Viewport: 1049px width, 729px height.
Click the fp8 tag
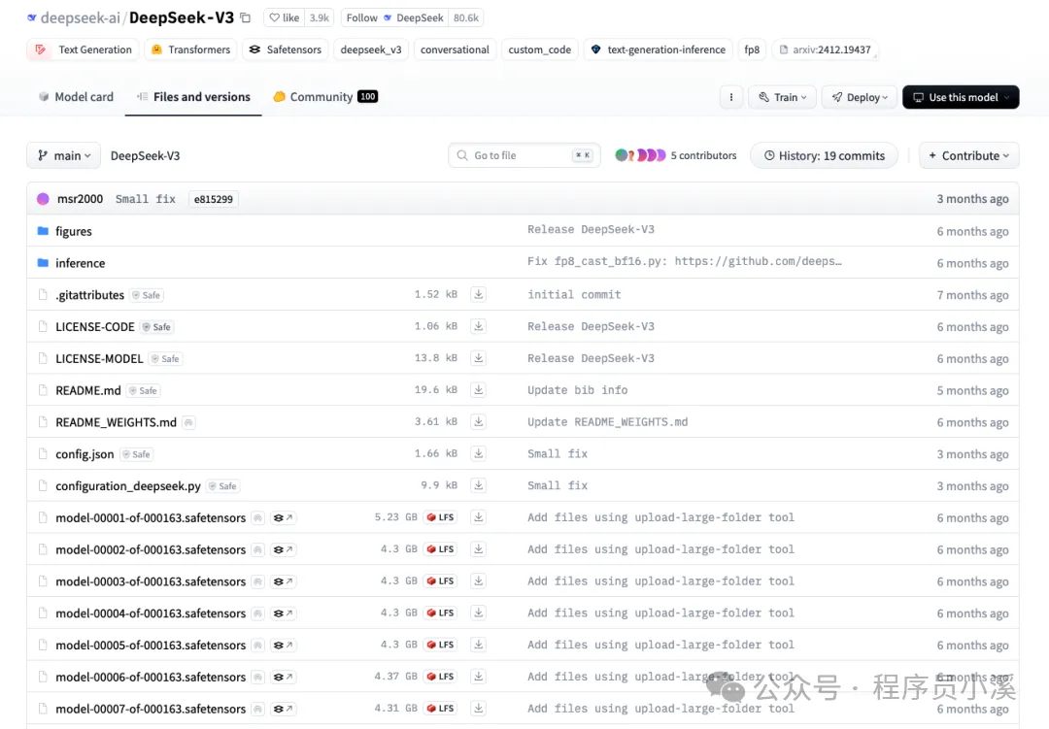click(x=752, y=50)
